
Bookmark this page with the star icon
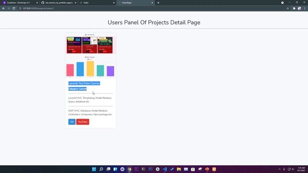288,9
